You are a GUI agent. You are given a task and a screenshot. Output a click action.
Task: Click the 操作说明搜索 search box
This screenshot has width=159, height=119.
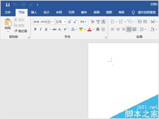pyautogui.click(x=144, y=12)
